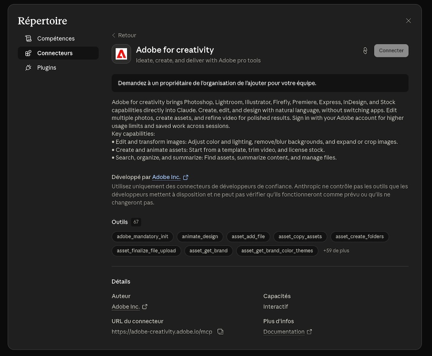Image resolution: width=432 pixels, height=356 pixels.
Task: Click the Connecteurs sidebar icon
Action: click(28, 53)
